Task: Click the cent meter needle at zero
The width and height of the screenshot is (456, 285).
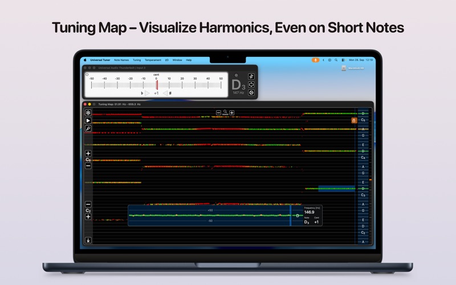Action: click(157, 85)
